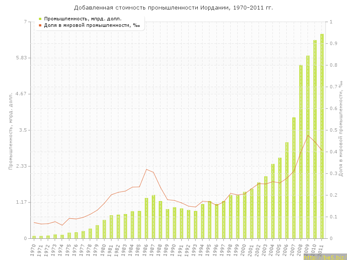Click the orange Доля legend marker

point(40,25)
